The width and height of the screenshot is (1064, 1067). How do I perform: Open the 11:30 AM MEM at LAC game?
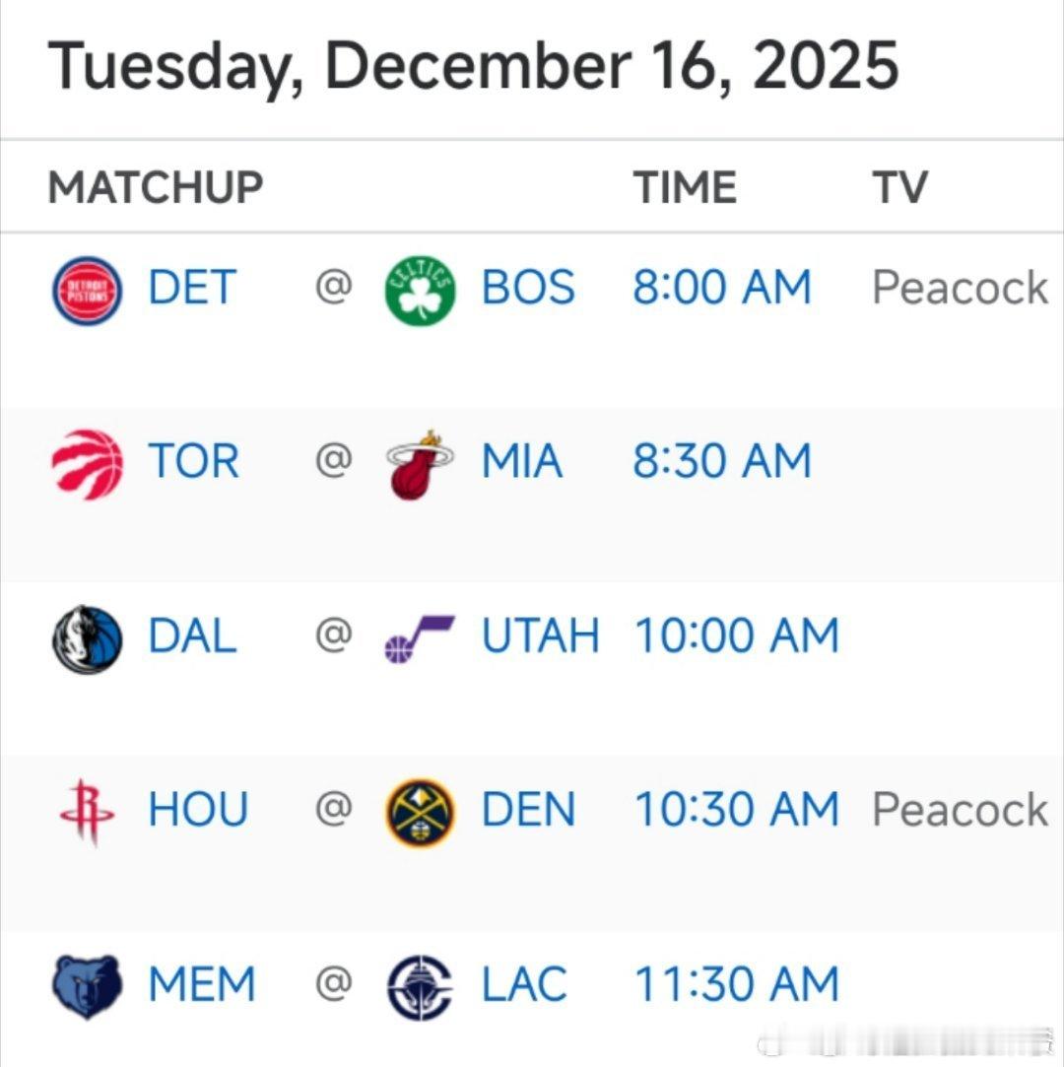(737, 984)
